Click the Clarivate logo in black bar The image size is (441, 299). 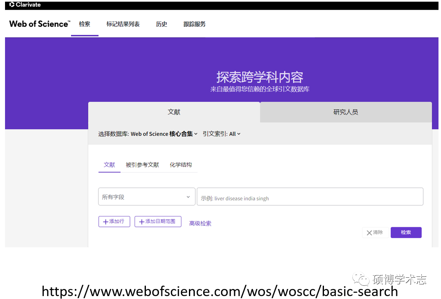pyautogui.click(x=25, y=5)
